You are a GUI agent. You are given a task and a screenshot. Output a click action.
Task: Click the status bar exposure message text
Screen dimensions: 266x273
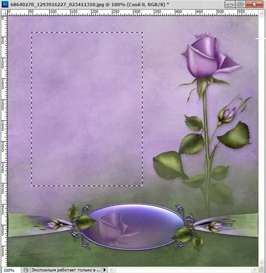[x=66, y=270]
